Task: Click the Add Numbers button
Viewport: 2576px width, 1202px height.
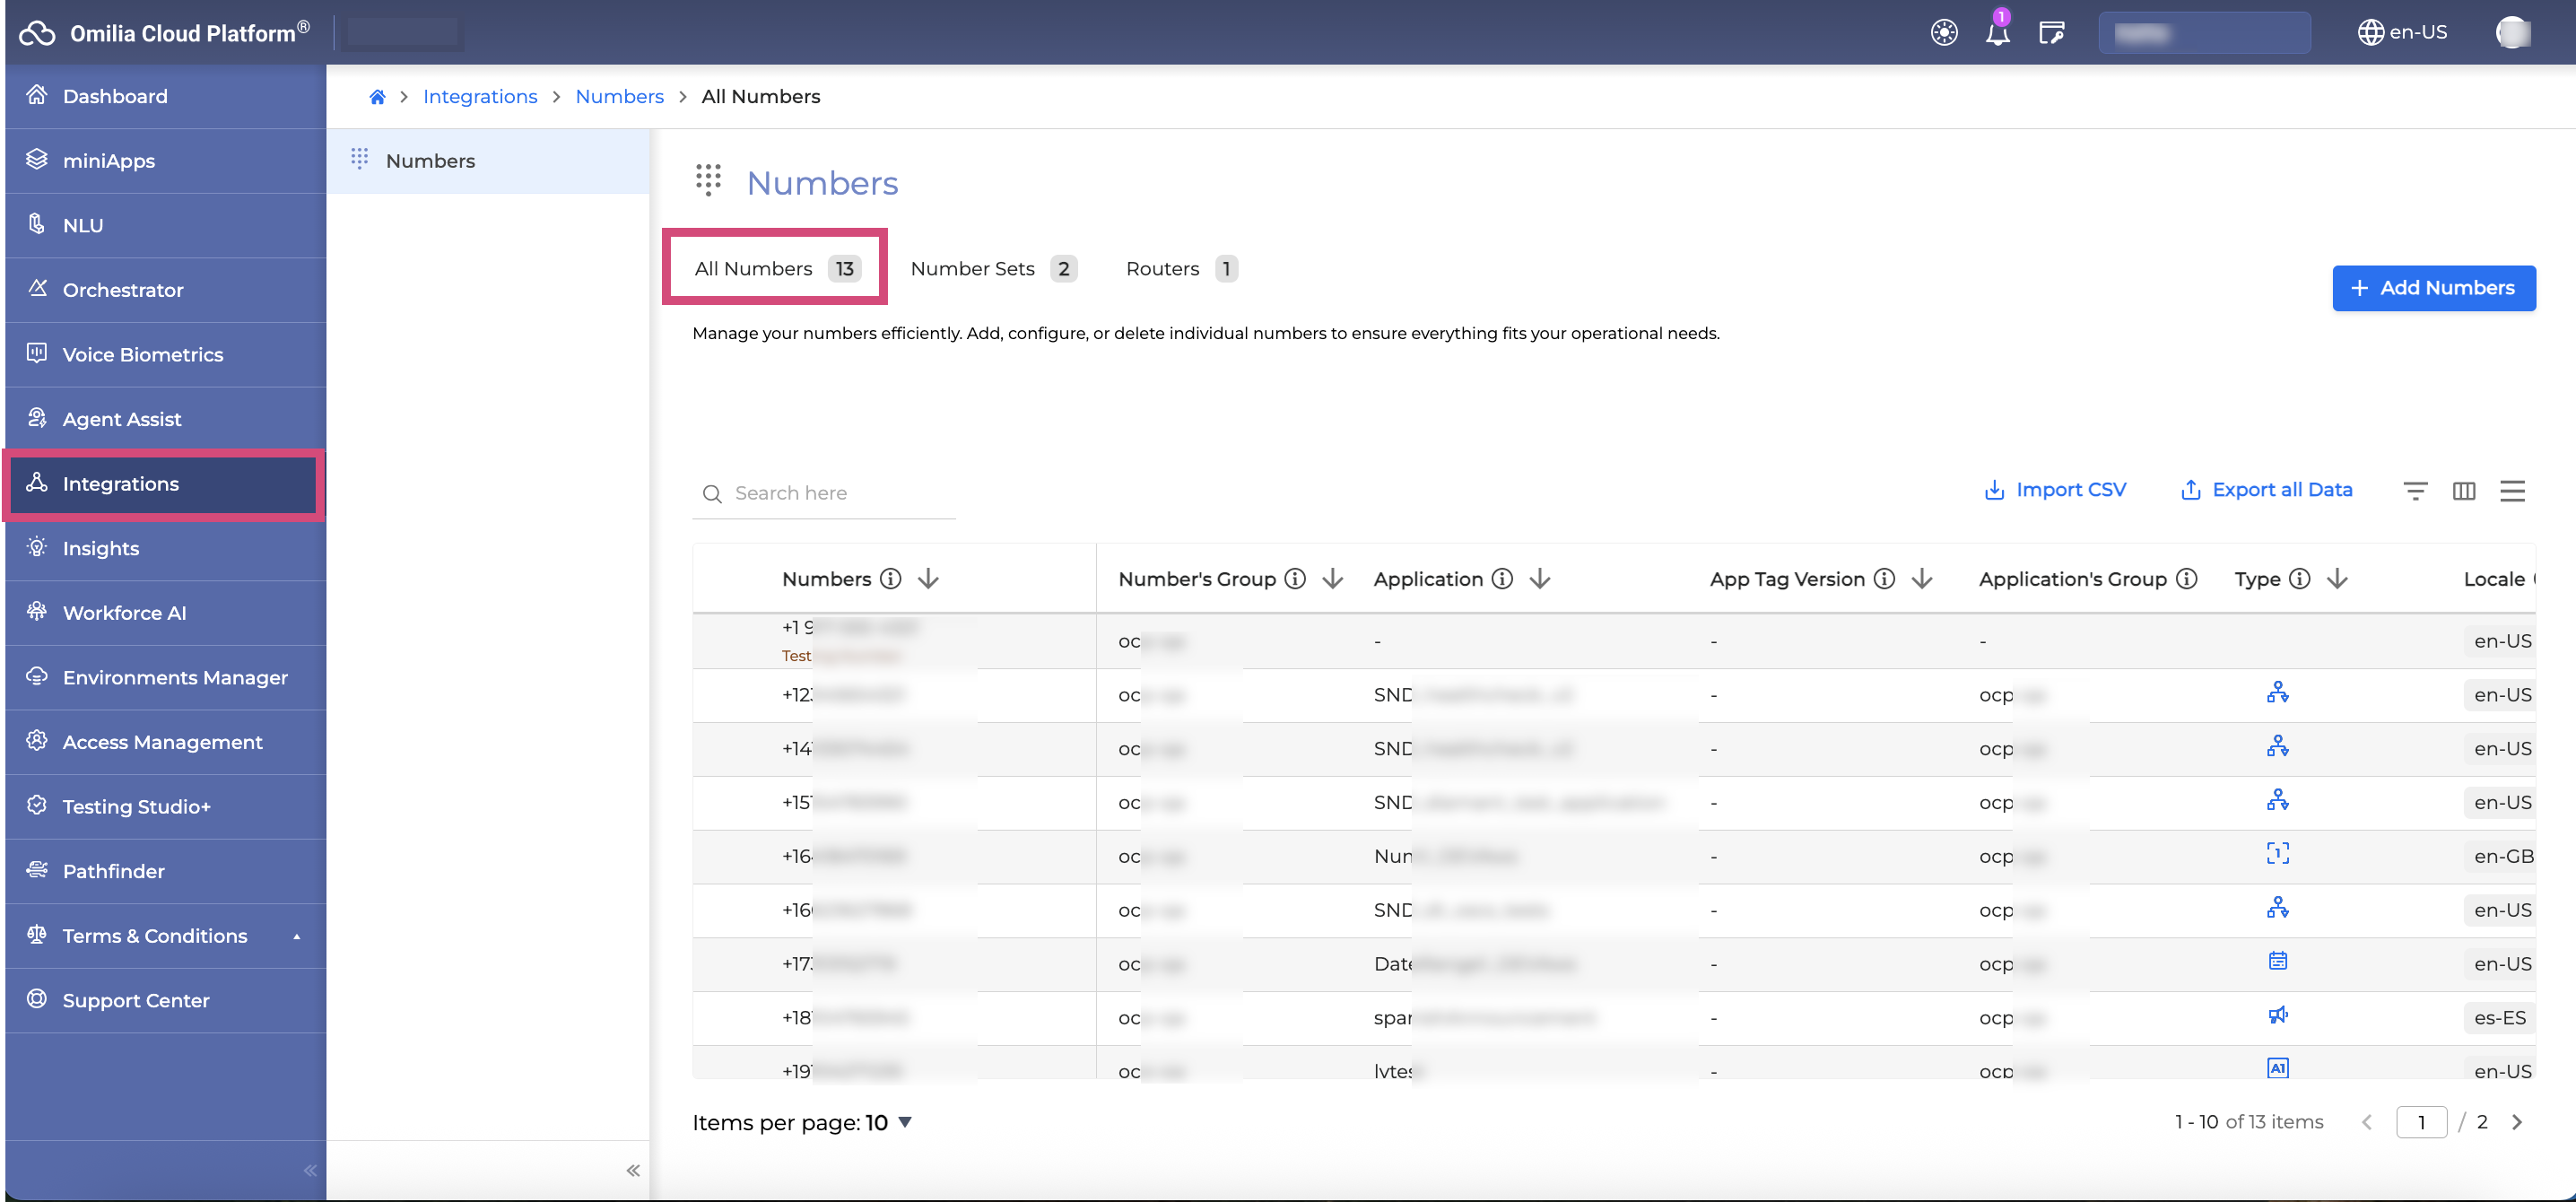Action: pyautogui.click(x=2433, y=288)
